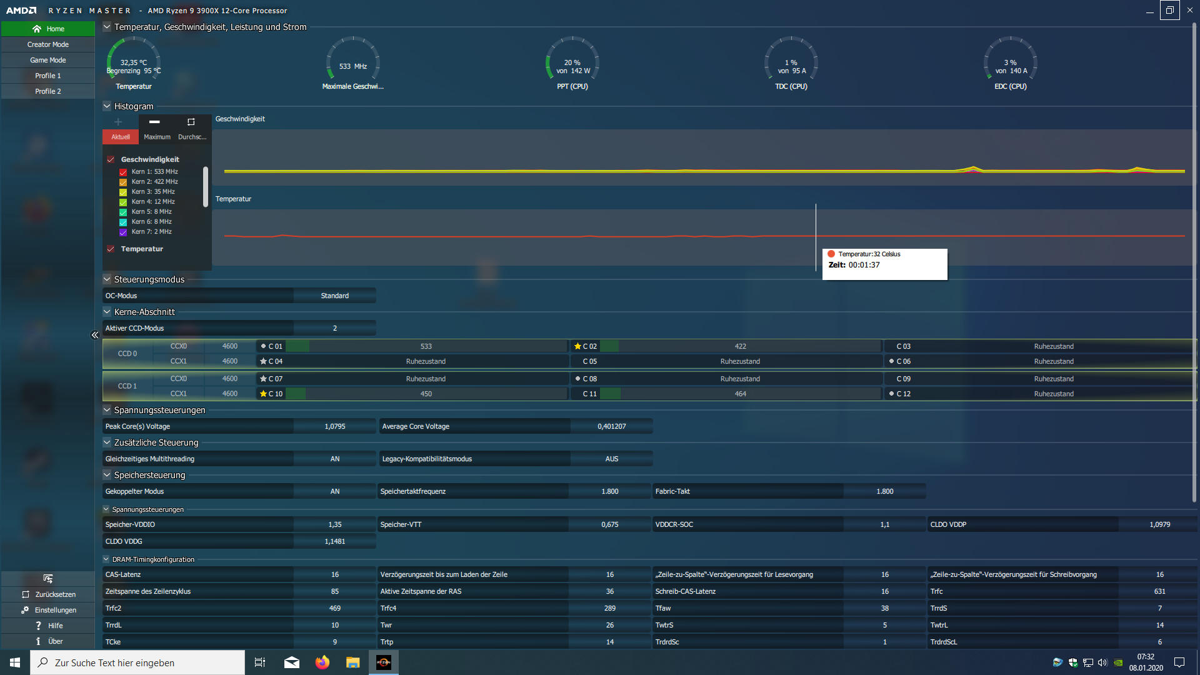
Task: Collapse the Kerne-Abschnitt section
Action: coord(107,312)
